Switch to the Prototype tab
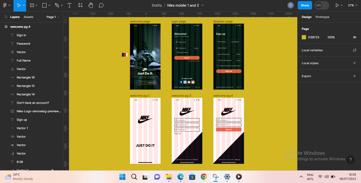This screenshot has width=361, height=183. [322, 17]
